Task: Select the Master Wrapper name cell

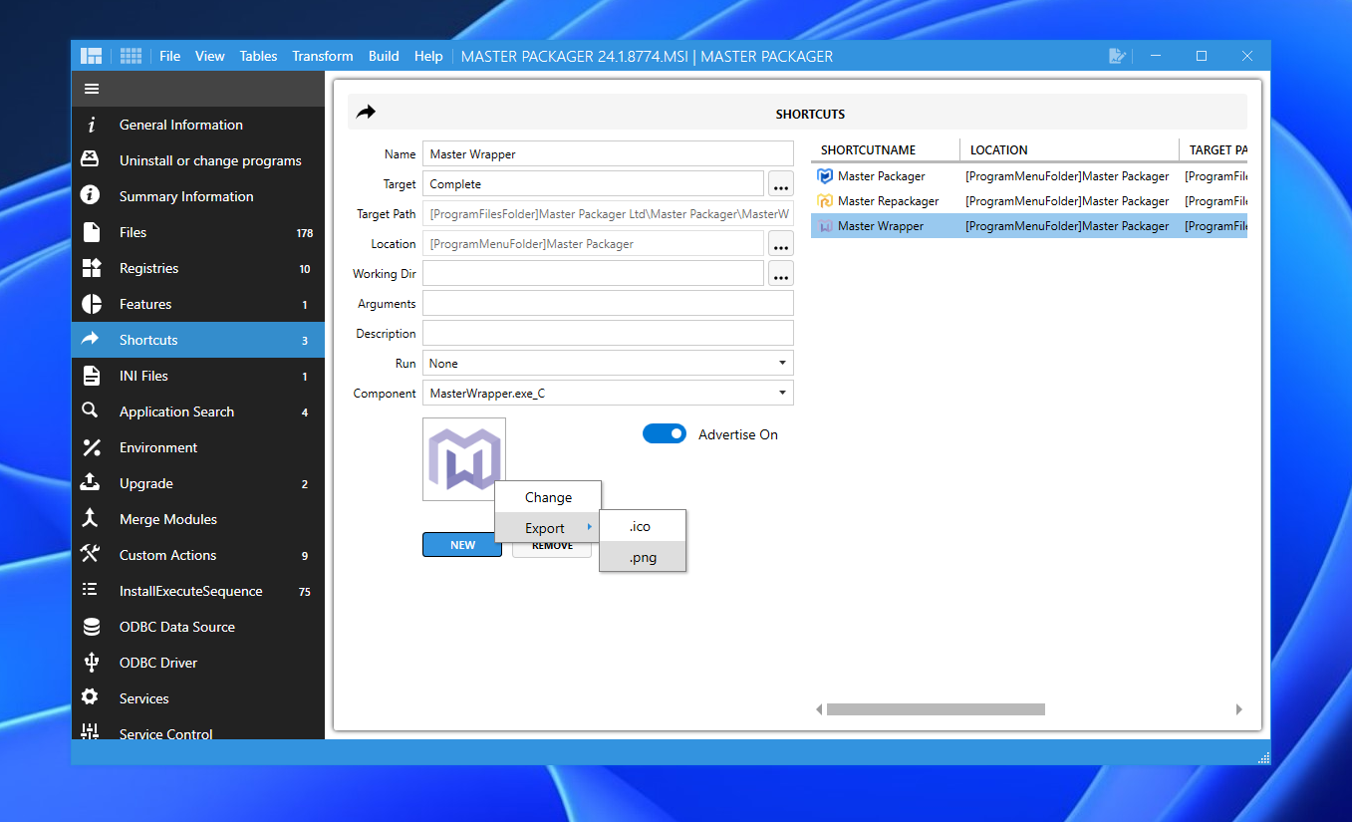Action: coord(880,226)
